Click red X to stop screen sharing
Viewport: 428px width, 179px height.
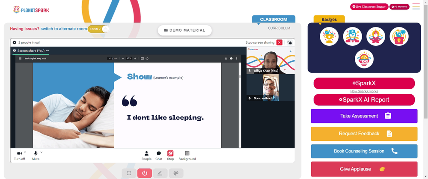279,42
